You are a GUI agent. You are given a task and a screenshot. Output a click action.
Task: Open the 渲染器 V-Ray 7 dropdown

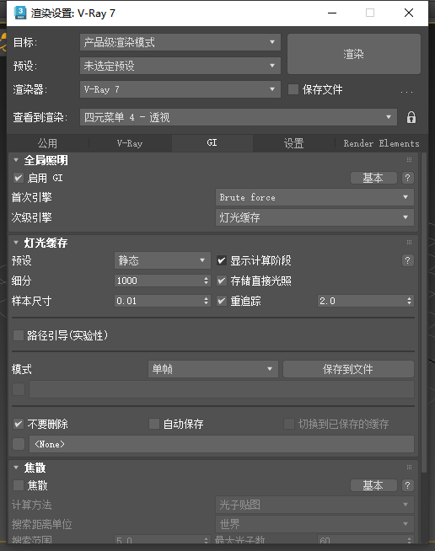point(180,89)
